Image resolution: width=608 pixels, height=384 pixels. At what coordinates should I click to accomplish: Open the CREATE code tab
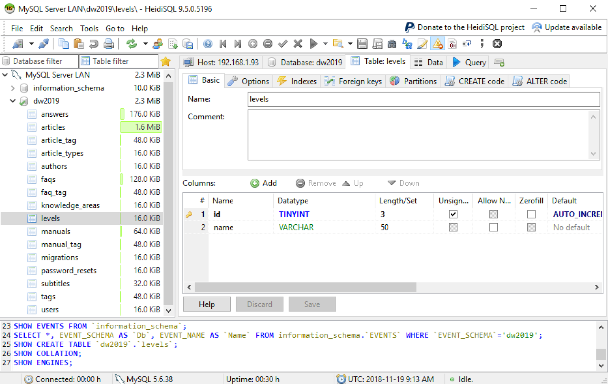475,81
